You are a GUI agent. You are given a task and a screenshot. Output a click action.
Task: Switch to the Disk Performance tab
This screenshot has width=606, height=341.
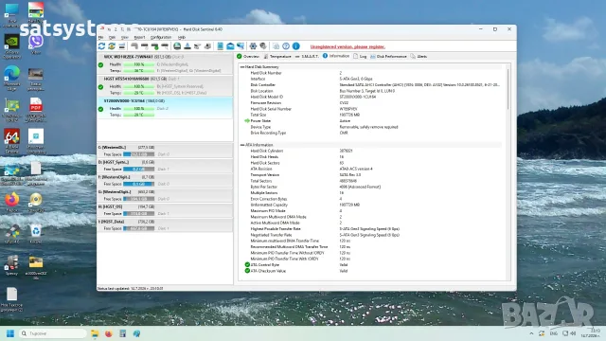[388, 57]
